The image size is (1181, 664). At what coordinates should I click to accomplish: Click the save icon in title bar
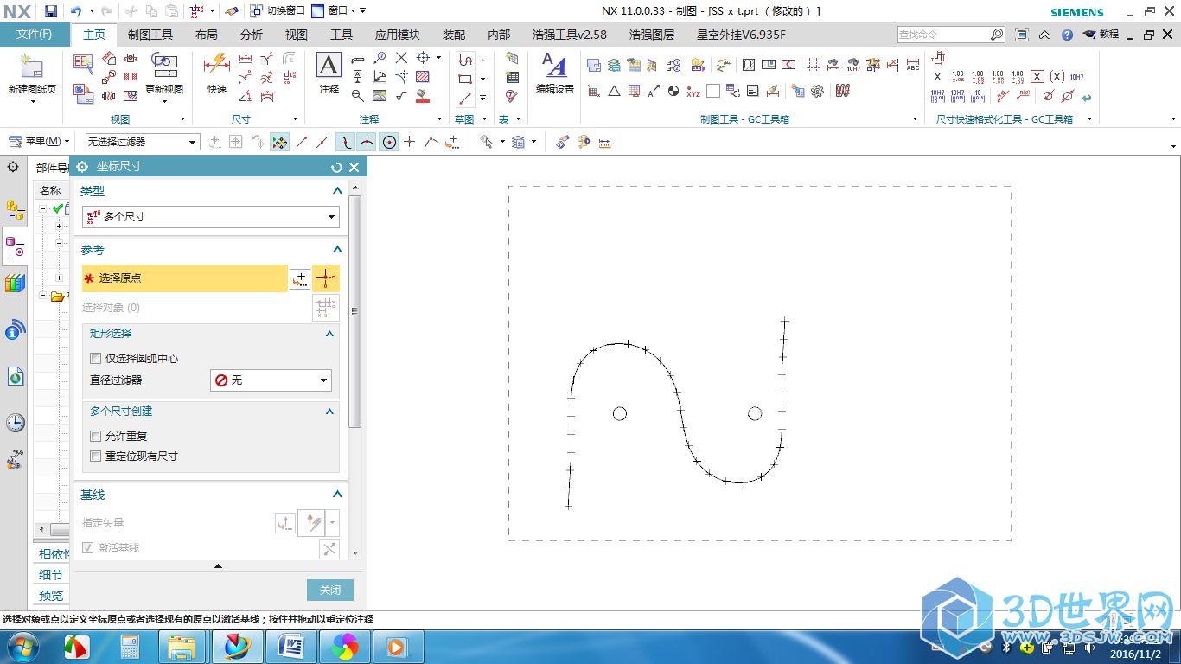[x=51, y=11]
